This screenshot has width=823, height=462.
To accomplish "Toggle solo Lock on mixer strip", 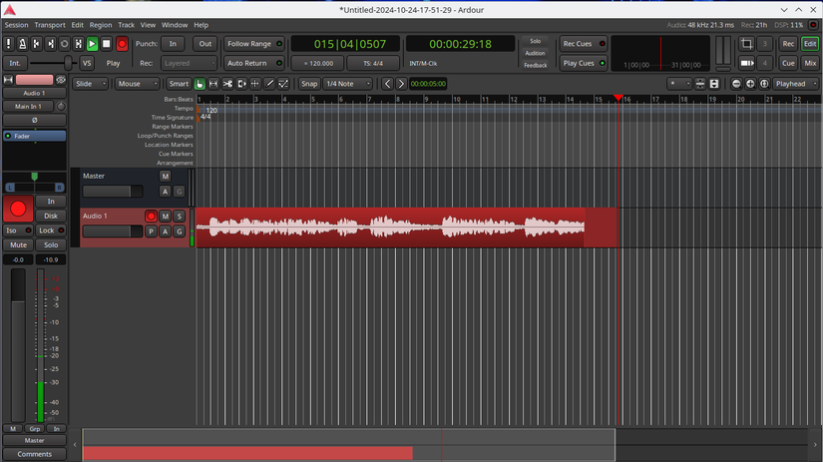I will [x=51, y=231].
